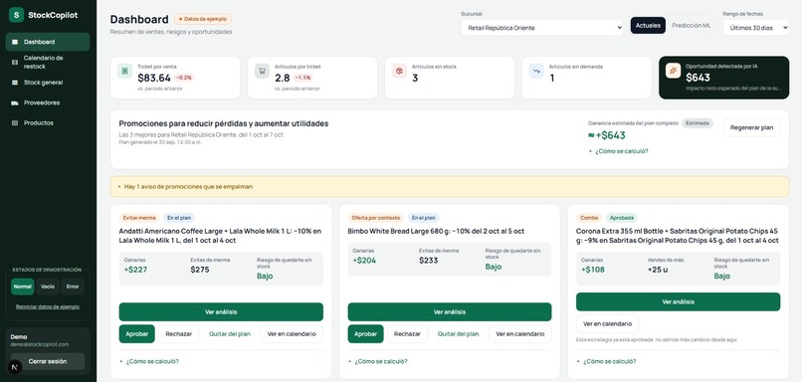Open the Productos section
Image resolution: width=802 pixels, height=382 pixels.
(x=48, y=123)
